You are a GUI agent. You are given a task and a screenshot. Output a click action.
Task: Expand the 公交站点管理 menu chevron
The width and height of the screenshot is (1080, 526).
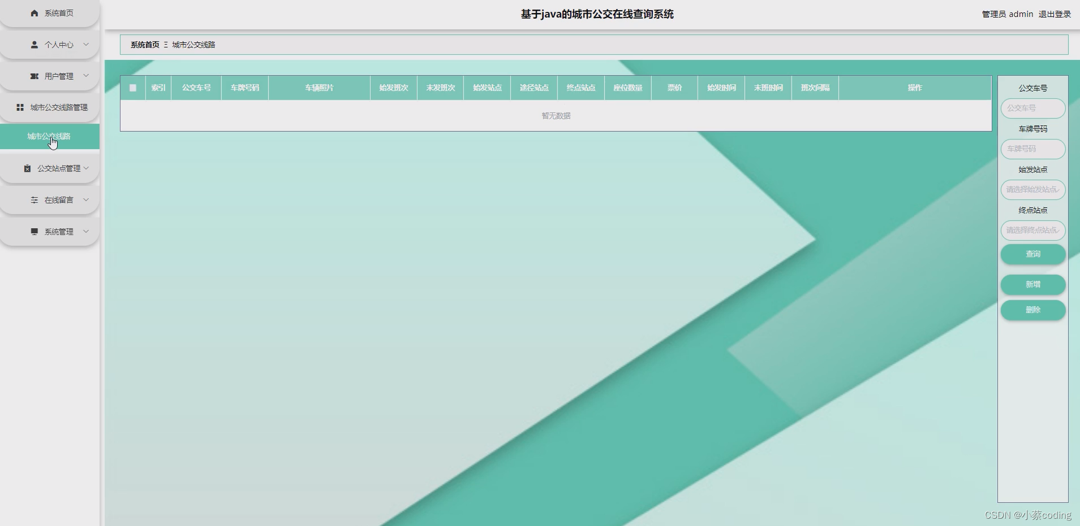[86, 168]
